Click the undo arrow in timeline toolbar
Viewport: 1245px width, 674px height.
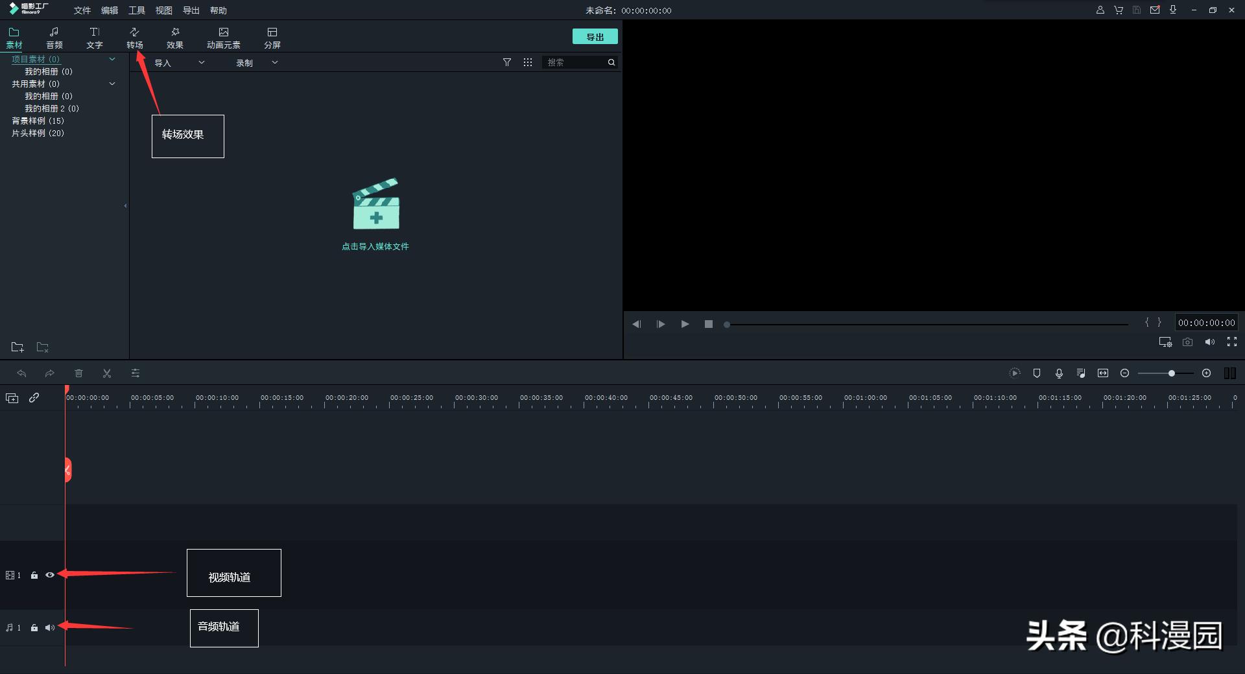pos(21,373)
